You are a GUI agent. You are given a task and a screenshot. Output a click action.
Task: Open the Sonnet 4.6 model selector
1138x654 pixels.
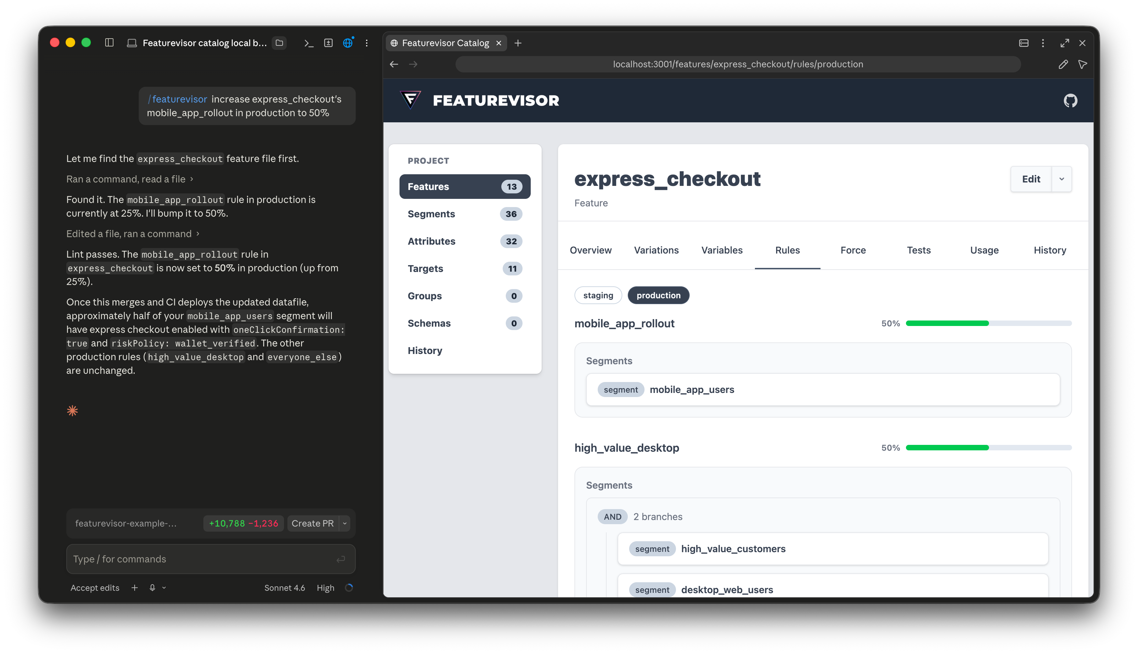click(284, 587)
